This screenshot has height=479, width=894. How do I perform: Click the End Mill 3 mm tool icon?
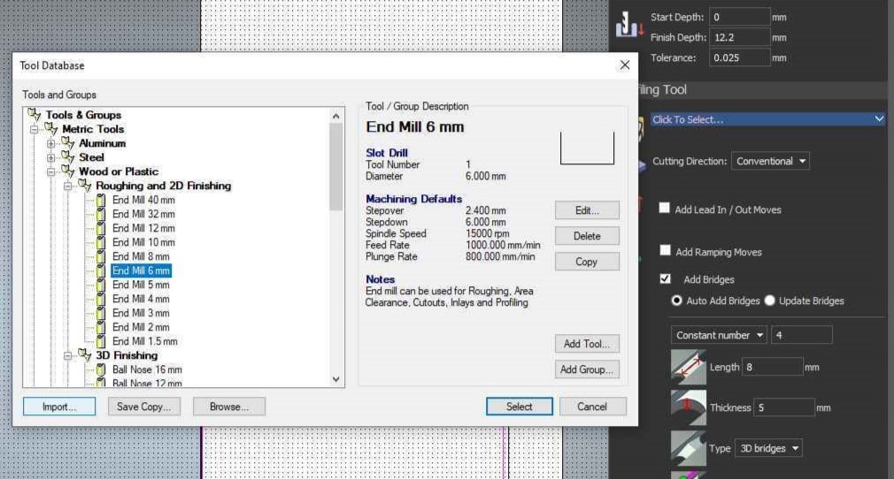click(x=101, y=313)
